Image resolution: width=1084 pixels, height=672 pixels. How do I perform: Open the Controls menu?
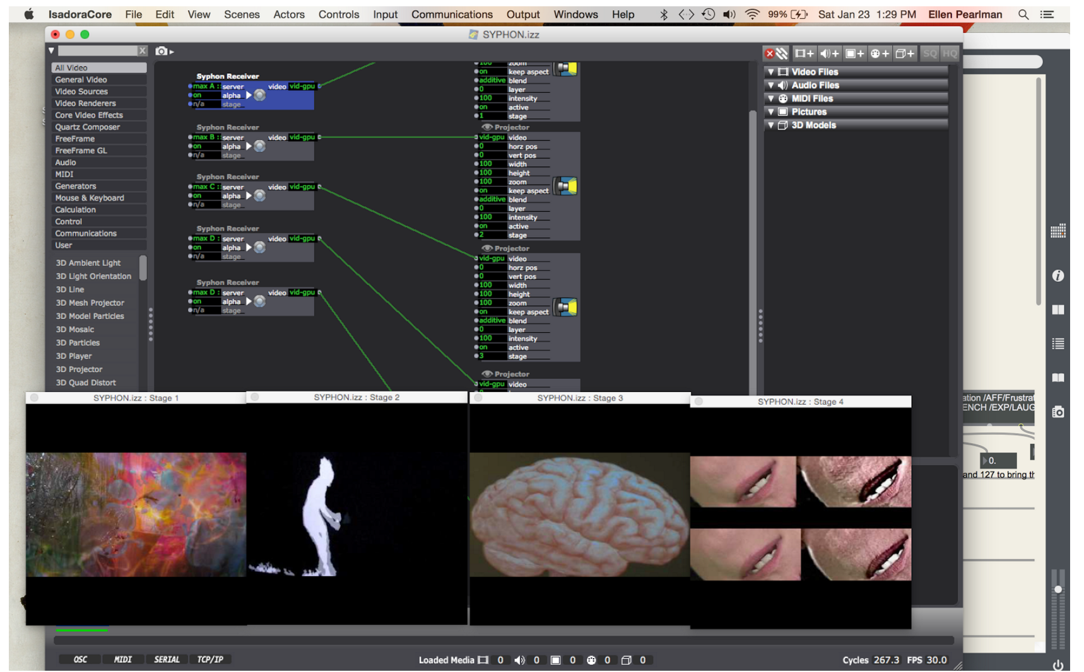click(339, 14)
